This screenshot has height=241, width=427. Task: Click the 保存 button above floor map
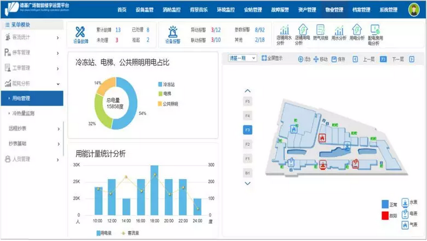click(x=338, y=59)
